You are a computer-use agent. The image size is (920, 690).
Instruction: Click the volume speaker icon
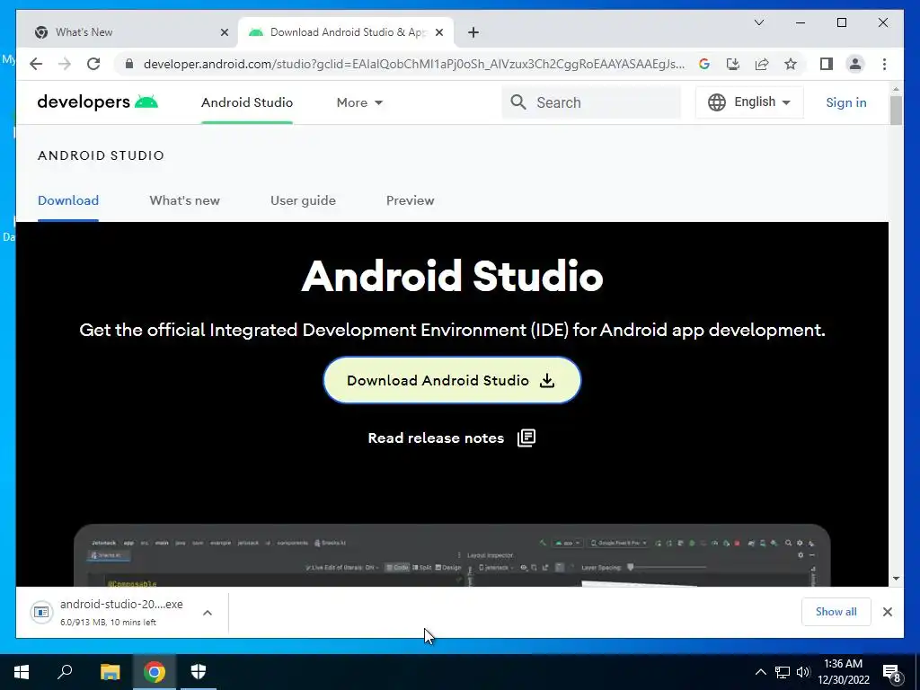click(x=802, y=672)
